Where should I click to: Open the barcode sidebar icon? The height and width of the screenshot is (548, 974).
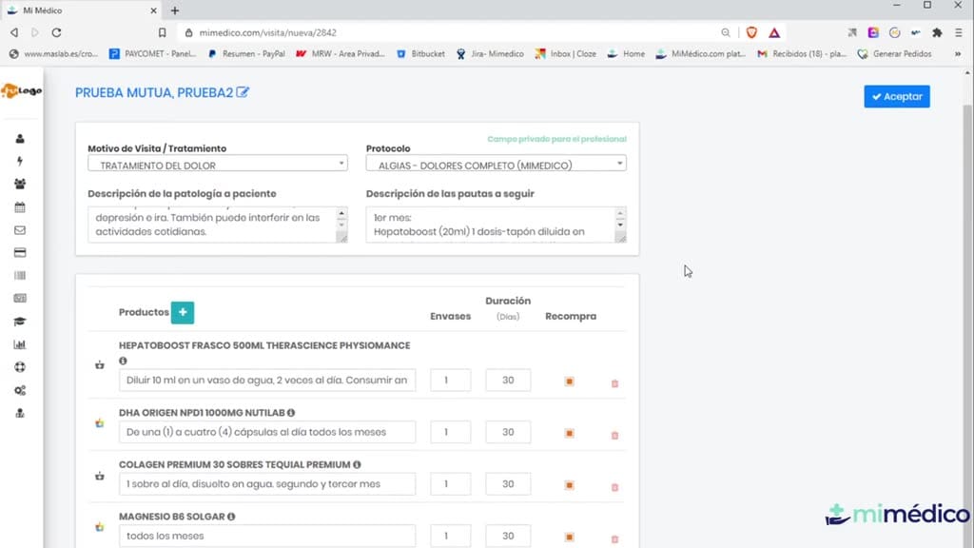tap(20, 275)
